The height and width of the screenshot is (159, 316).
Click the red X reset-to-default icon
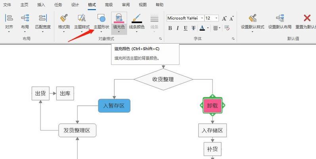[307, 18]
